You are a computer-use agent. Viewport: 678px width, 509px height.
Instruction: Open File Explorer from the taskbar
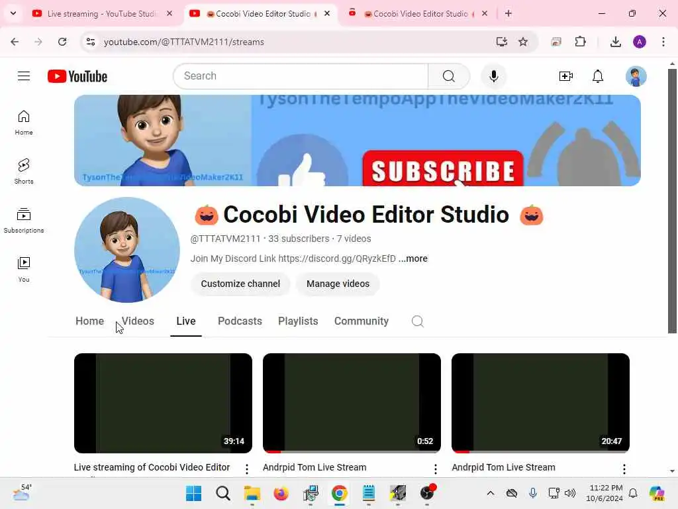coord(252,493)
